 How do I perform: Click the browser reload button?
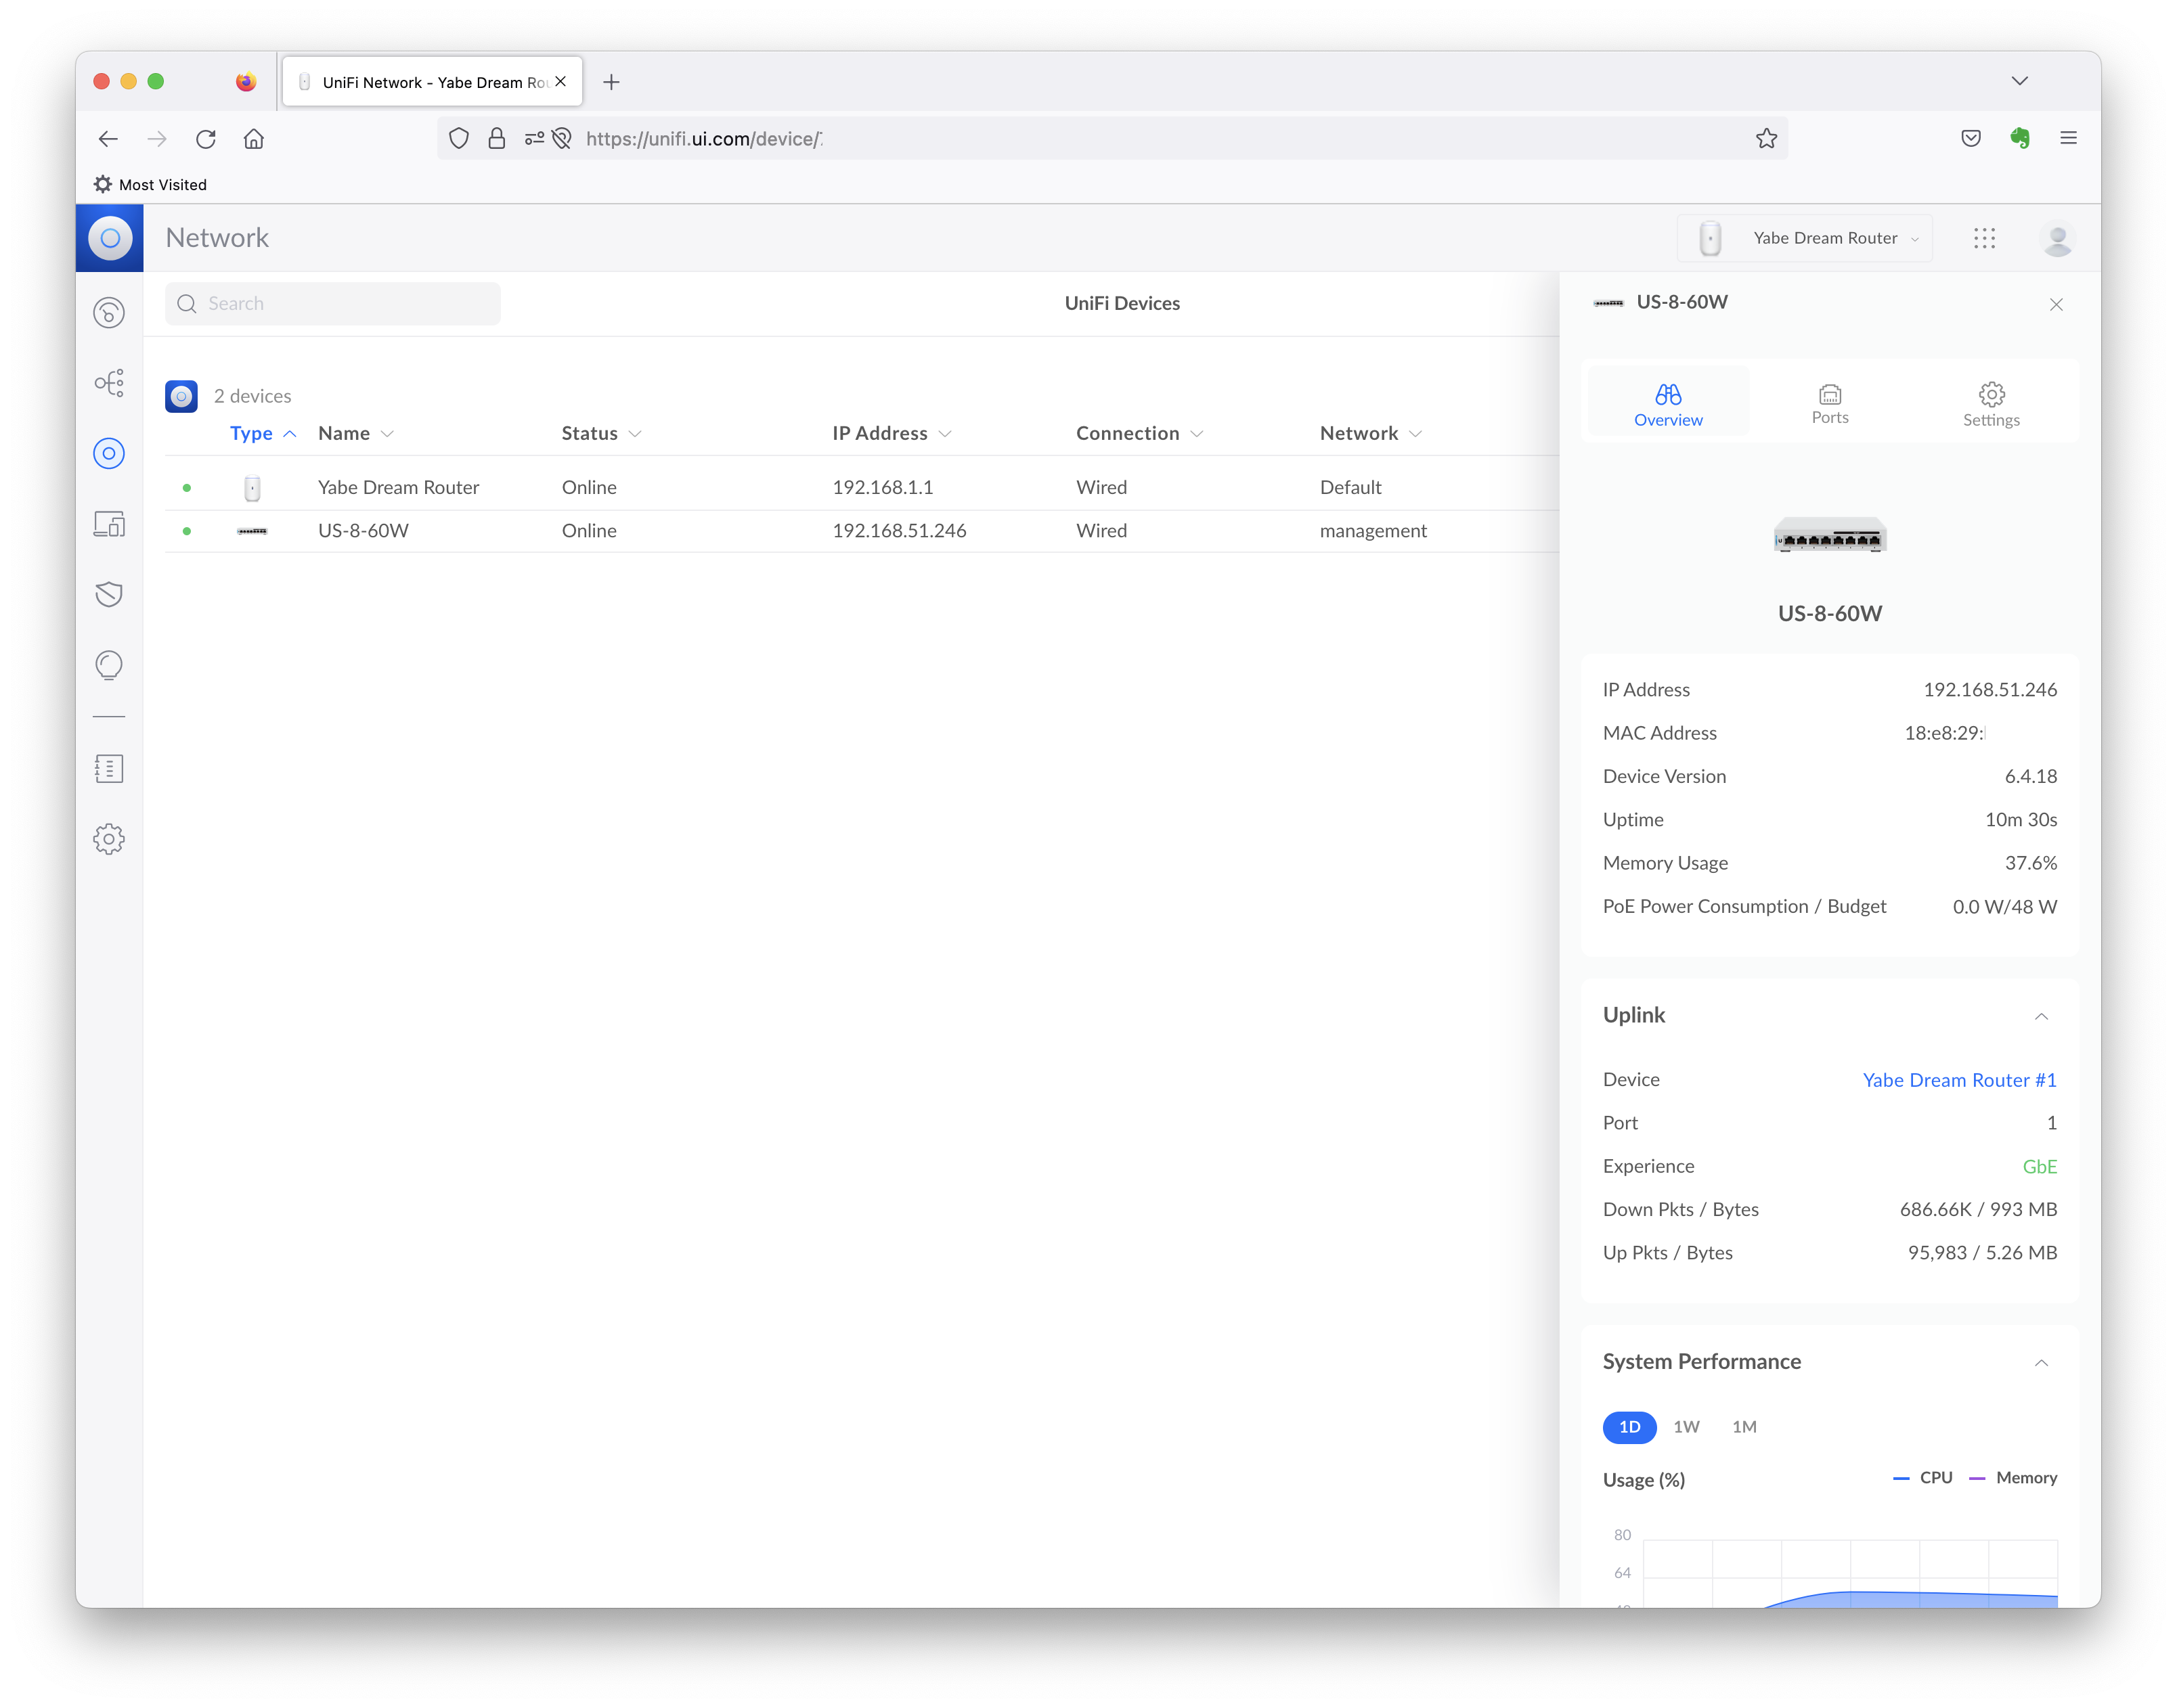tap(206, 139)
